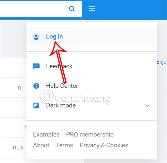The height and width of the screenshot is (163, 167).
Task: Click the Help Center question mark icon
Action: coord(36,86)
